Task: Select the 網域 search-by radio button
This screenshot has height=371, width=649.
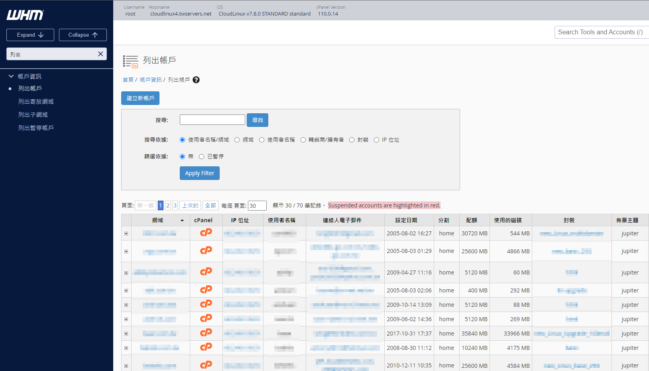Action: [x=237, y=140]
